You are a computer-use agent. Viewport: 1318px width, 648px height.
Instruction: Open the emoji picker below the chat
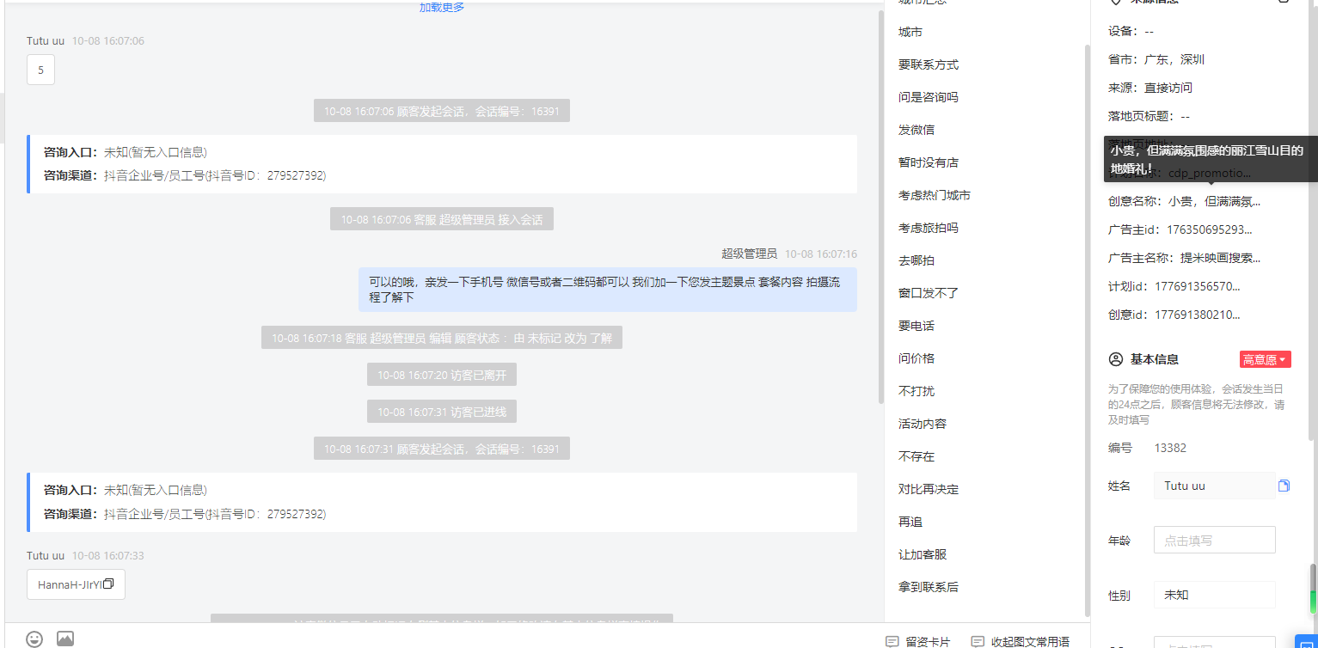34,639
